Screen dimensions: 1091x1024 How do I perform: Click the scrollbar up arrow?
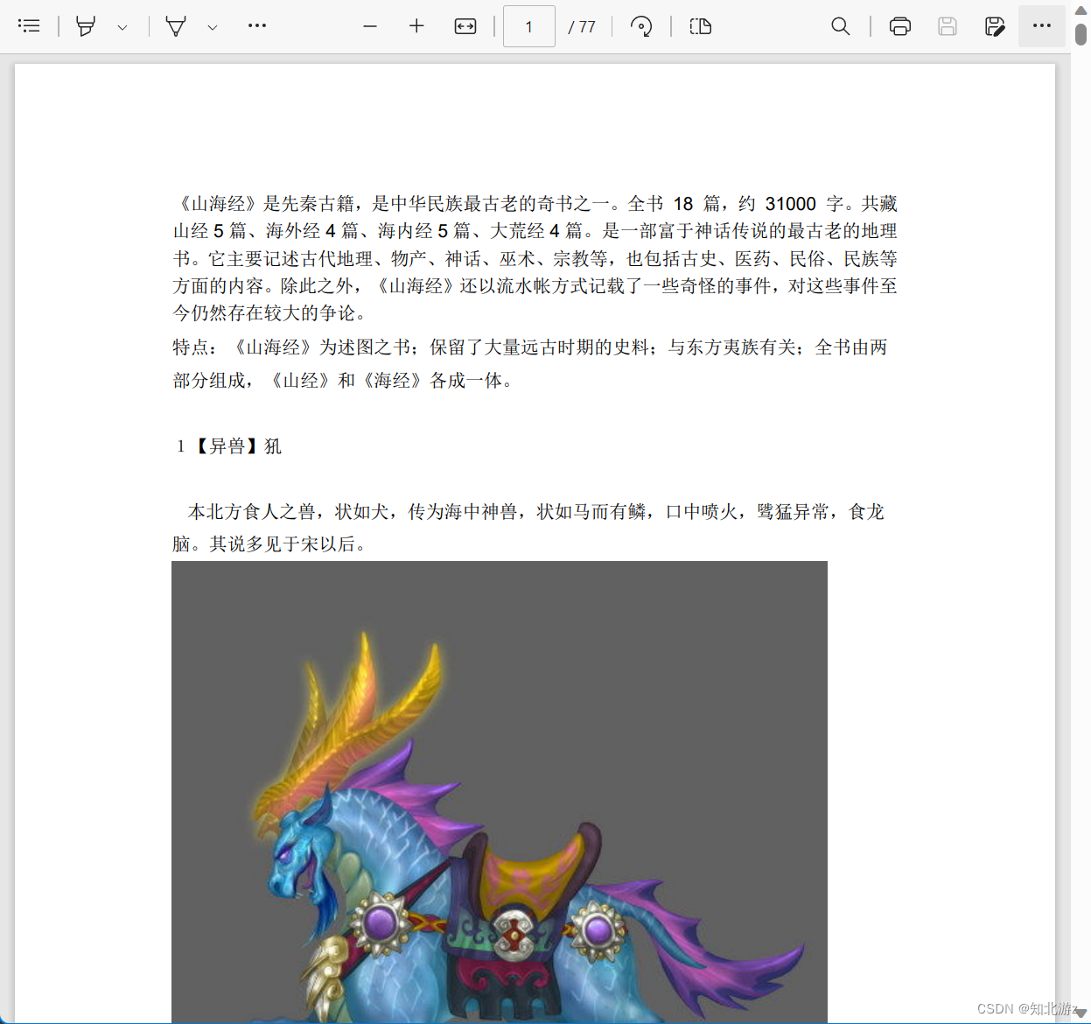click(x=1082, y=9)
